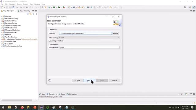196x110 pixels.
Task: Select the MegapodeProject tree item
Action: (x=11, y=32)
